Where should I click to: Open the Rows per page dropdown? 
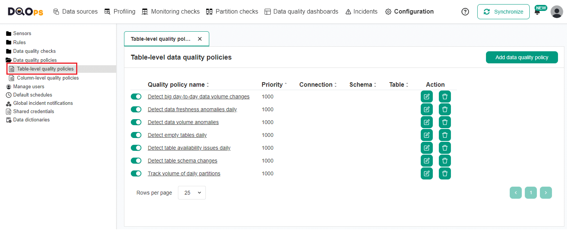(192, 193)
